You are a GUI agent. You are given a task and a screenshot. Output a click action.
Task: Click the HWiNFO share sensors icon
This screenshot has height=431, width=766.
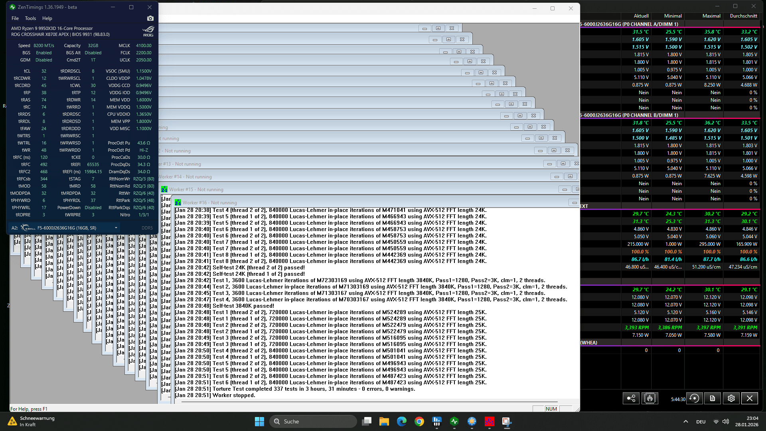pos(631,398)
